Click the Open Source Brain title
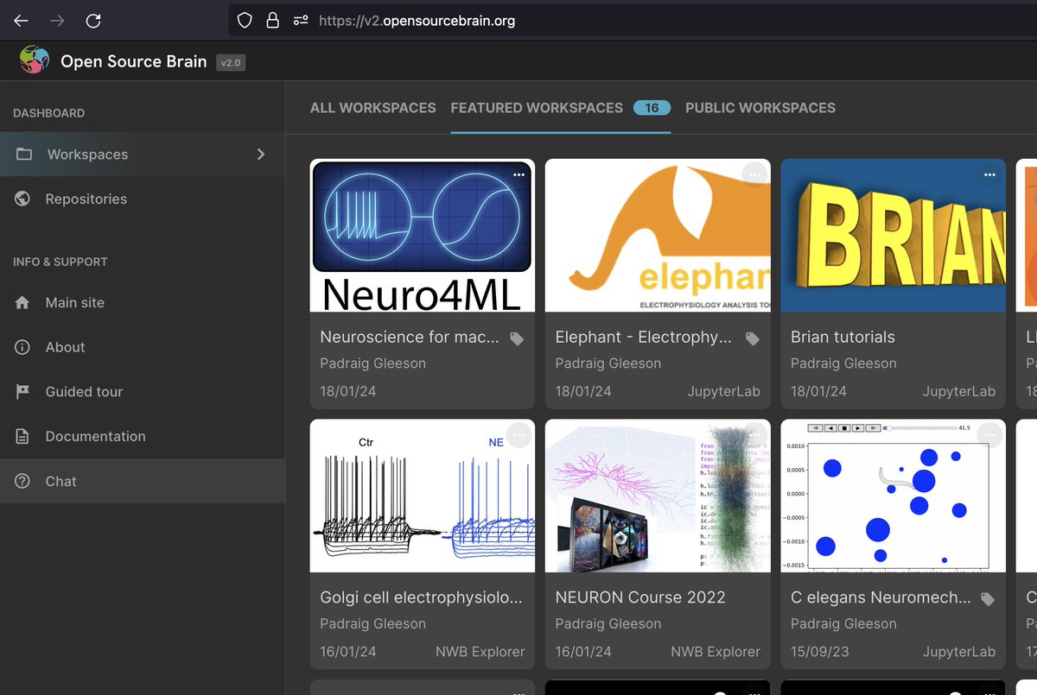The height and width of the screenshot is (695, 1037). tap(134, 61)
